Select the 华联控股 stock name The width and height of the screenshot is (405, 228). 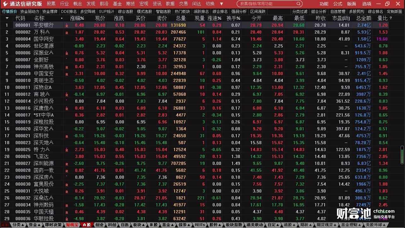point(44,219)
